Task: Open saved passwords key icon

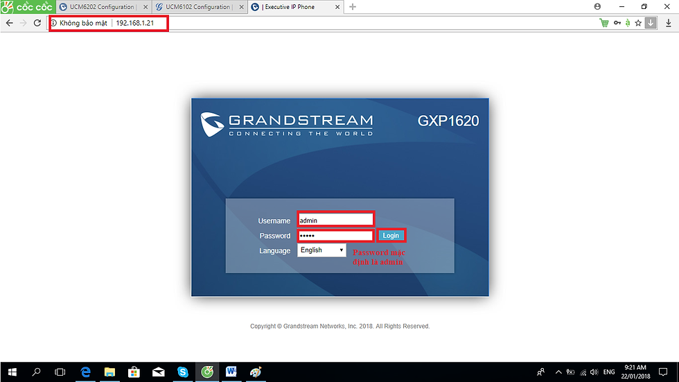Action: (617, 23)
